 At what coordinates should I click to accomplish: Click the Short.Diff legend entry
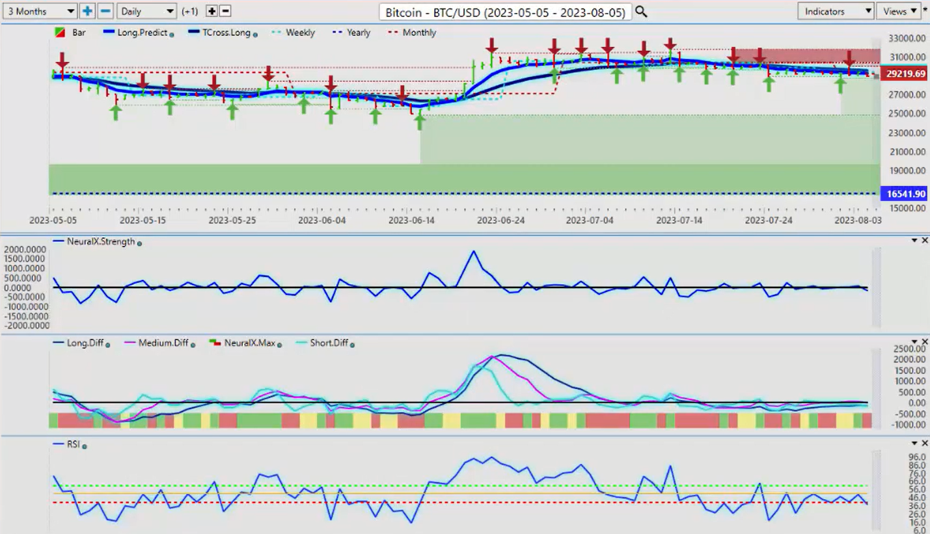(329, 343)
